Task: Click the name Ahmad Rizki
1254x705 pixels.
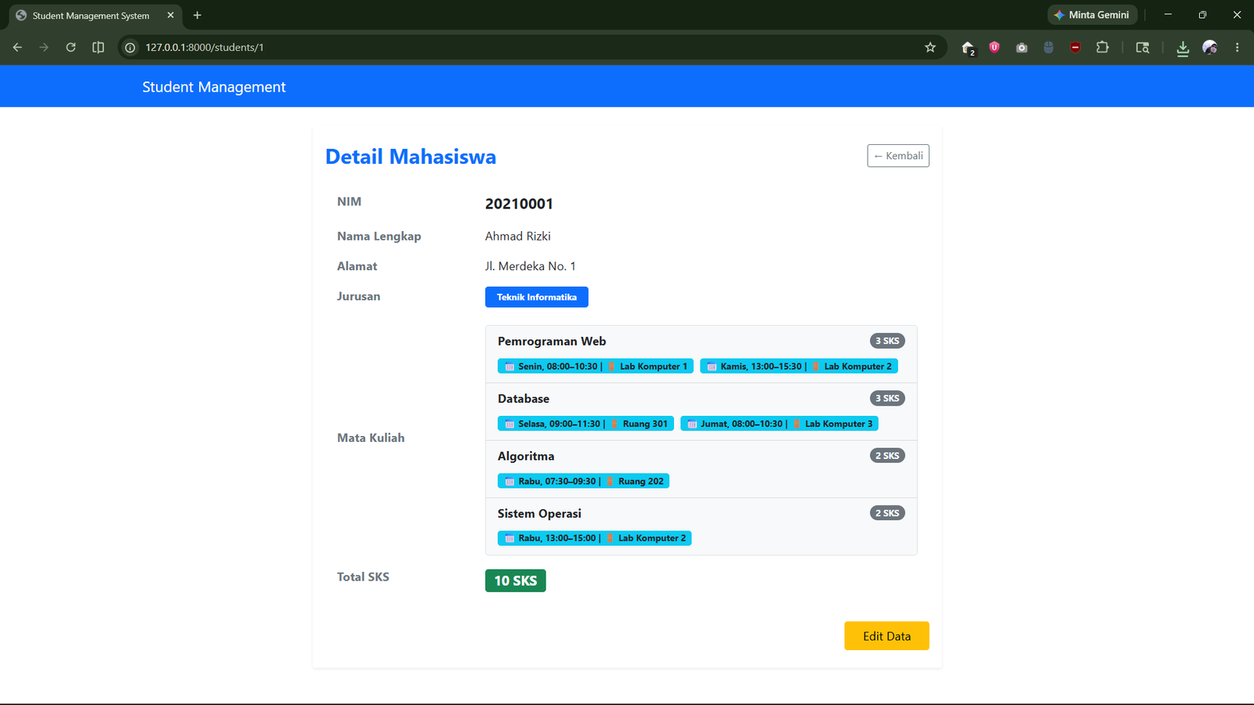Action: (517, 236)
